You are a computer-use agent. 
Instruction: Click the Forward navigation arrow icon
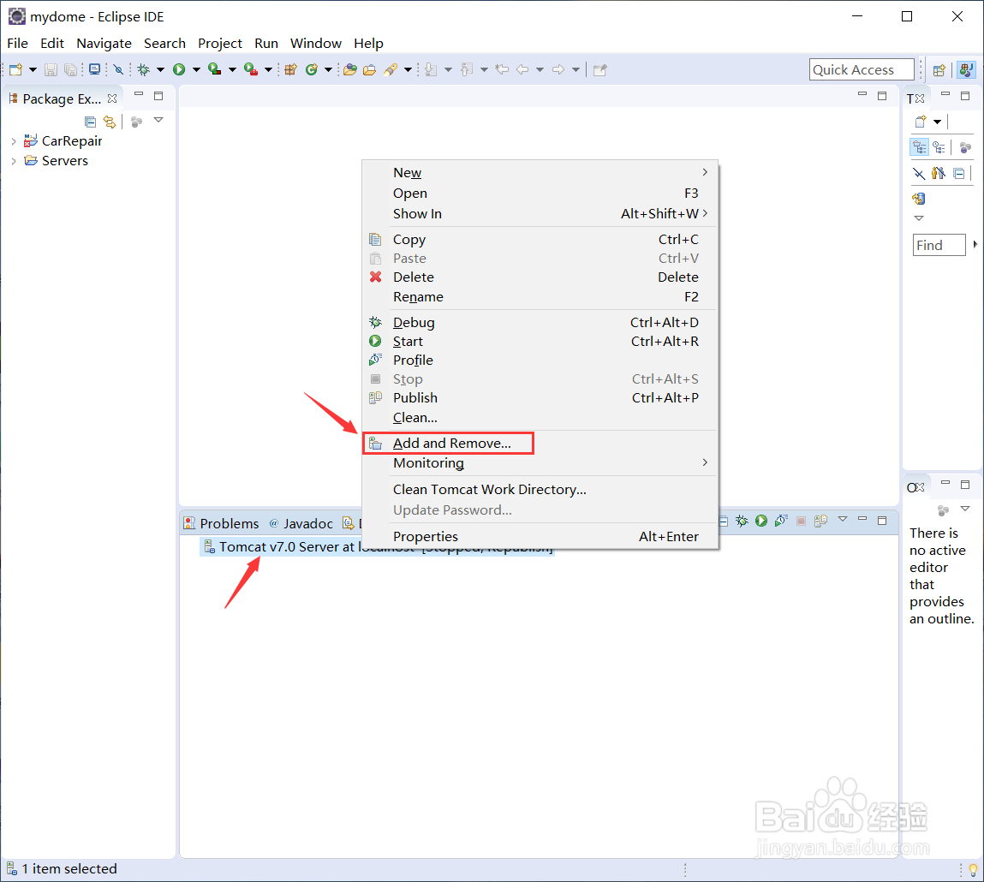click(558, 69)
